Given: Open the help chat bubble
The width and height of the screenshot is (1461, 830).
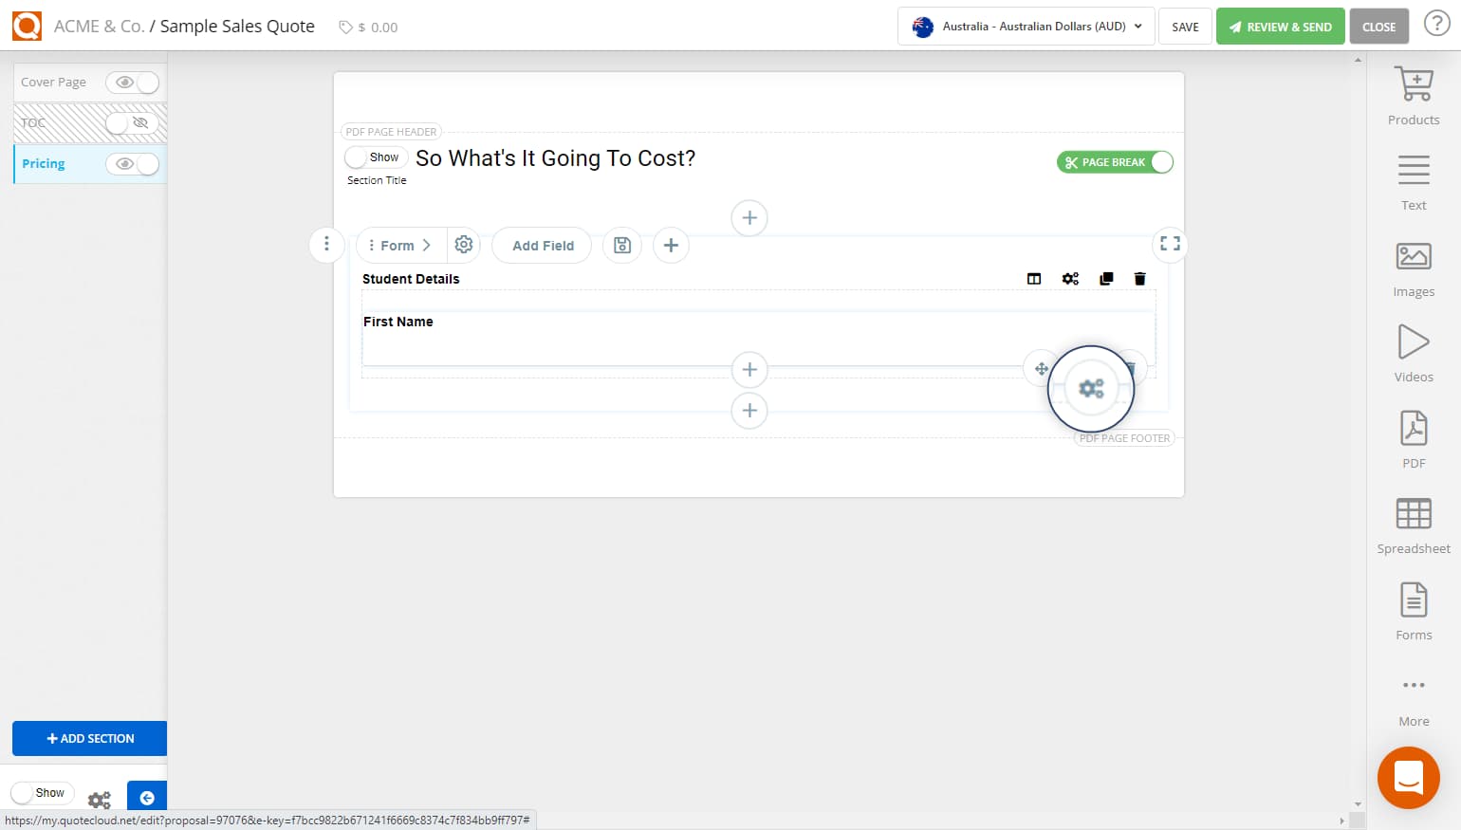Looking at the screenshot, I should point(1408,777).
